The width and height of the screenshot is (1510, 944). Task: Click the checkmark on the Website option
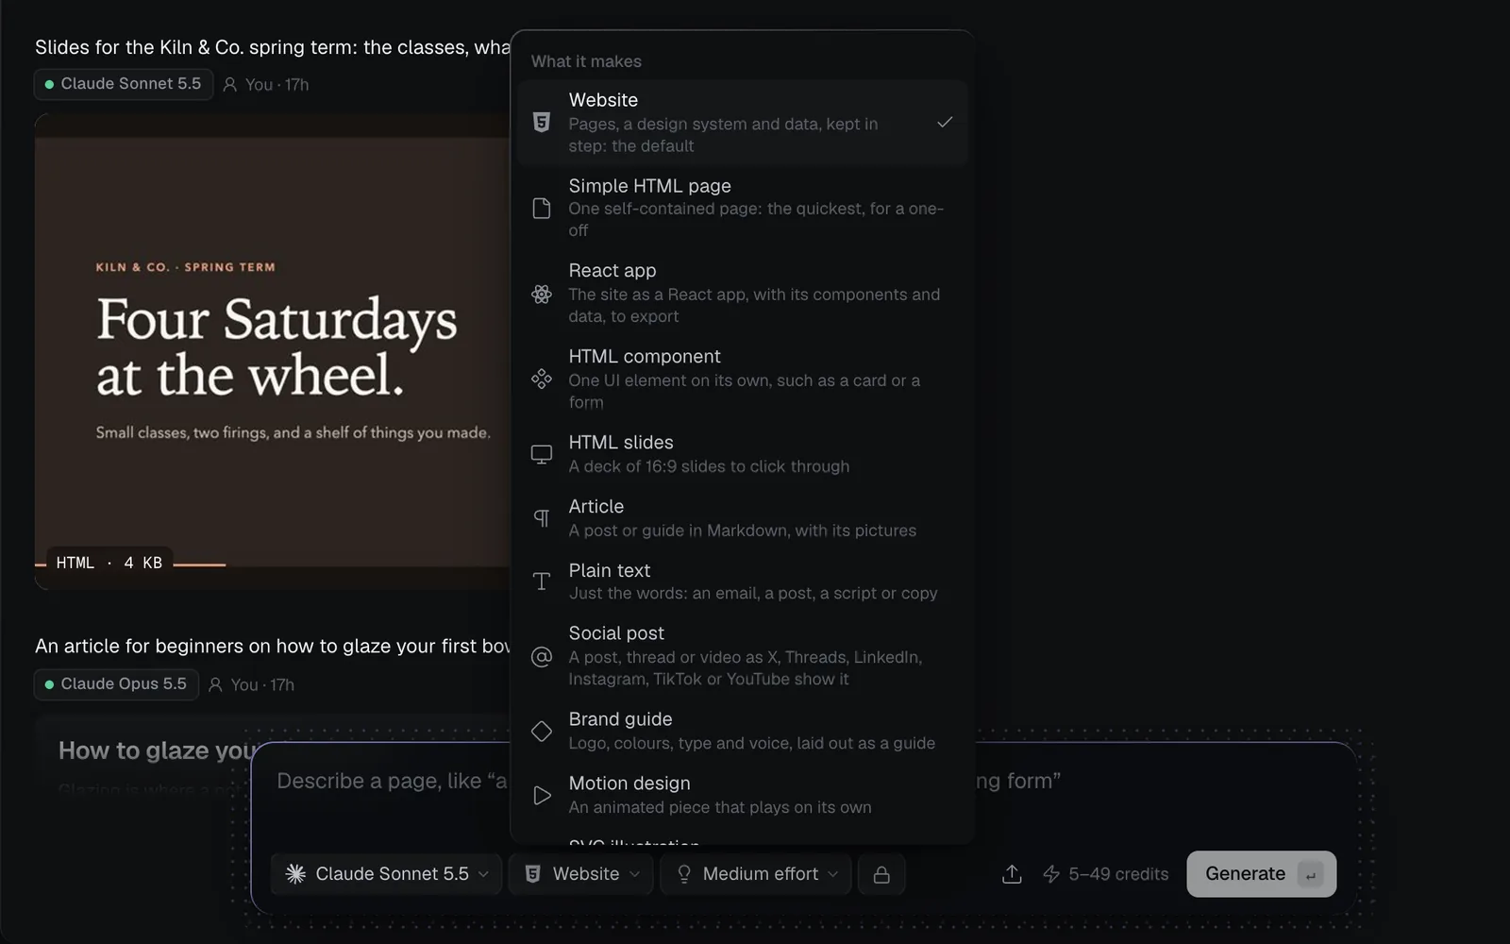945,123
